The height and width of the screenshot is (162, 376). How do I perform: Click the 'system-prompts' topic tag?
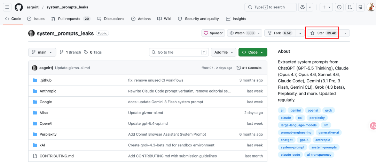324,147
